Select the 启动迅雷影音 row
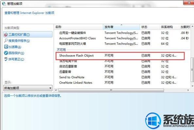This screenshot has width=194, height=130. coord(122,66)
